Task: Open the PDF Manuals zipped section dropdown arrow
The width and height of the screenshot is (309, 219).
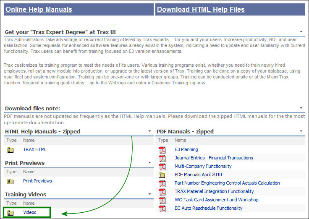Action: (301, 131)
